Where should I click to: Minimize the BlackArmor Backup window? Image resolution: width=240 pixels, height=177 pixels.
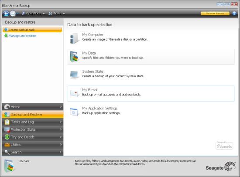(x=220, y=4)
